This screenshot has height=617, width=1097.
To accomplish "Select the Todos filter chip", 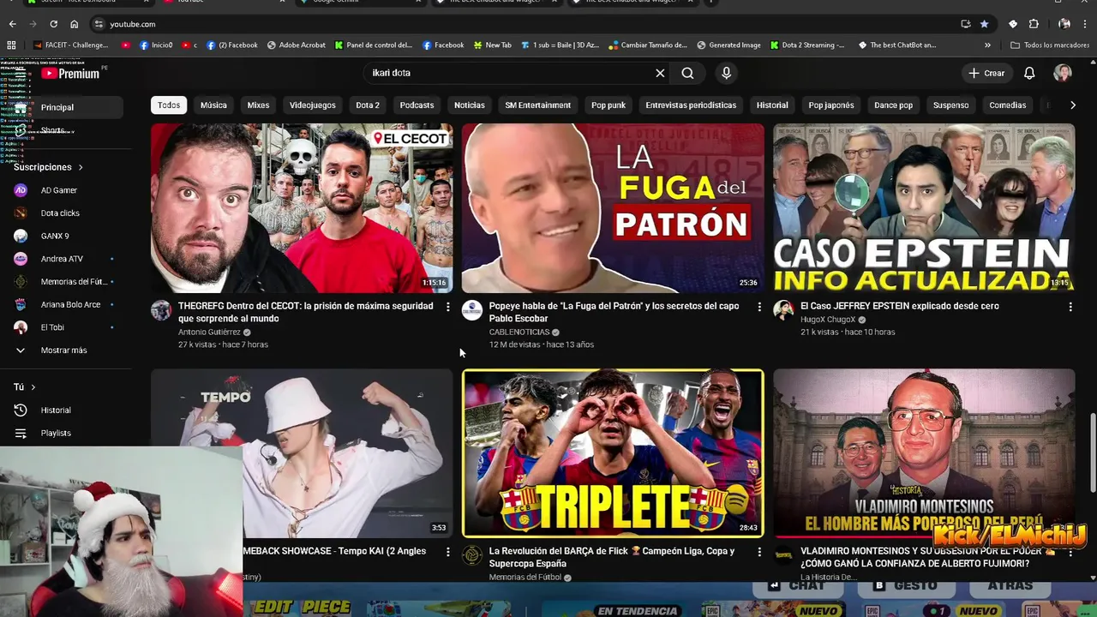I will click(x=169, y=105).
